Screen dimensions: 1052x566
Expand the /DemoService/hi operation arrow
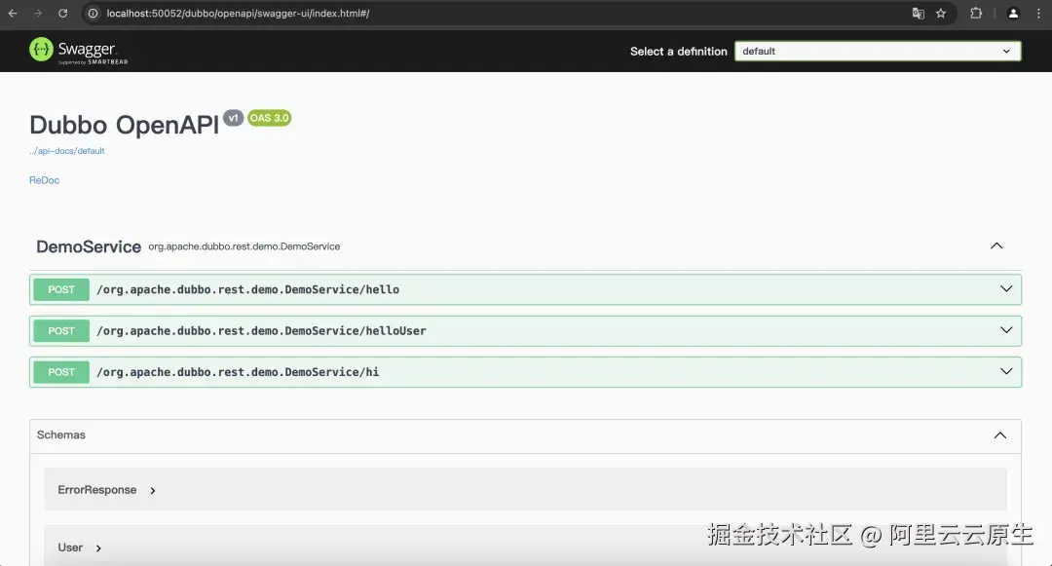pyautogui.click(x=1005, y=371)
